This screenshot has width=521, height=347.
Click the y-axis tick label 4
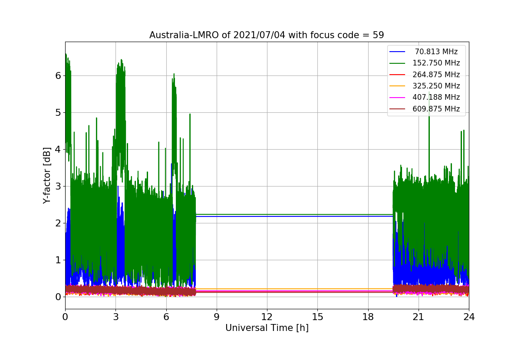(x=58, y=150)
